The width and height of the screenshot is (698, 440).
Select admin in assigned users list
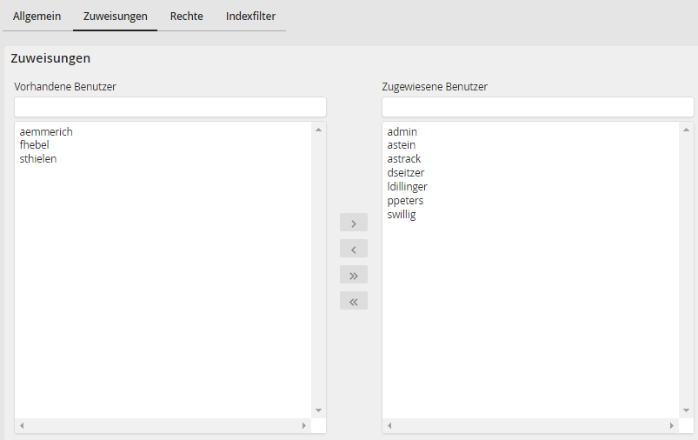(x=402, y=131)
